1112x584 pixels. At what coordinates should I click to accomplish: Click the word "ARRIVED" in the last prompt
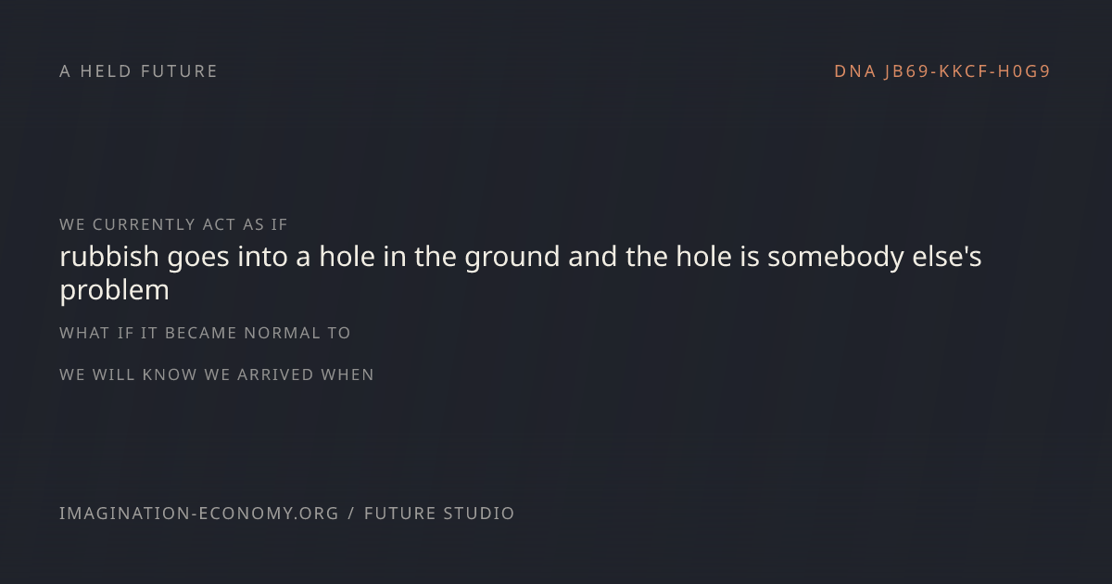276,375
